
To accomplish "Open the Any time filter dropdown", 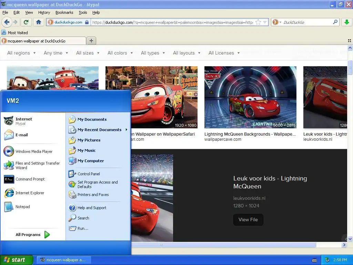I will 56,53.
